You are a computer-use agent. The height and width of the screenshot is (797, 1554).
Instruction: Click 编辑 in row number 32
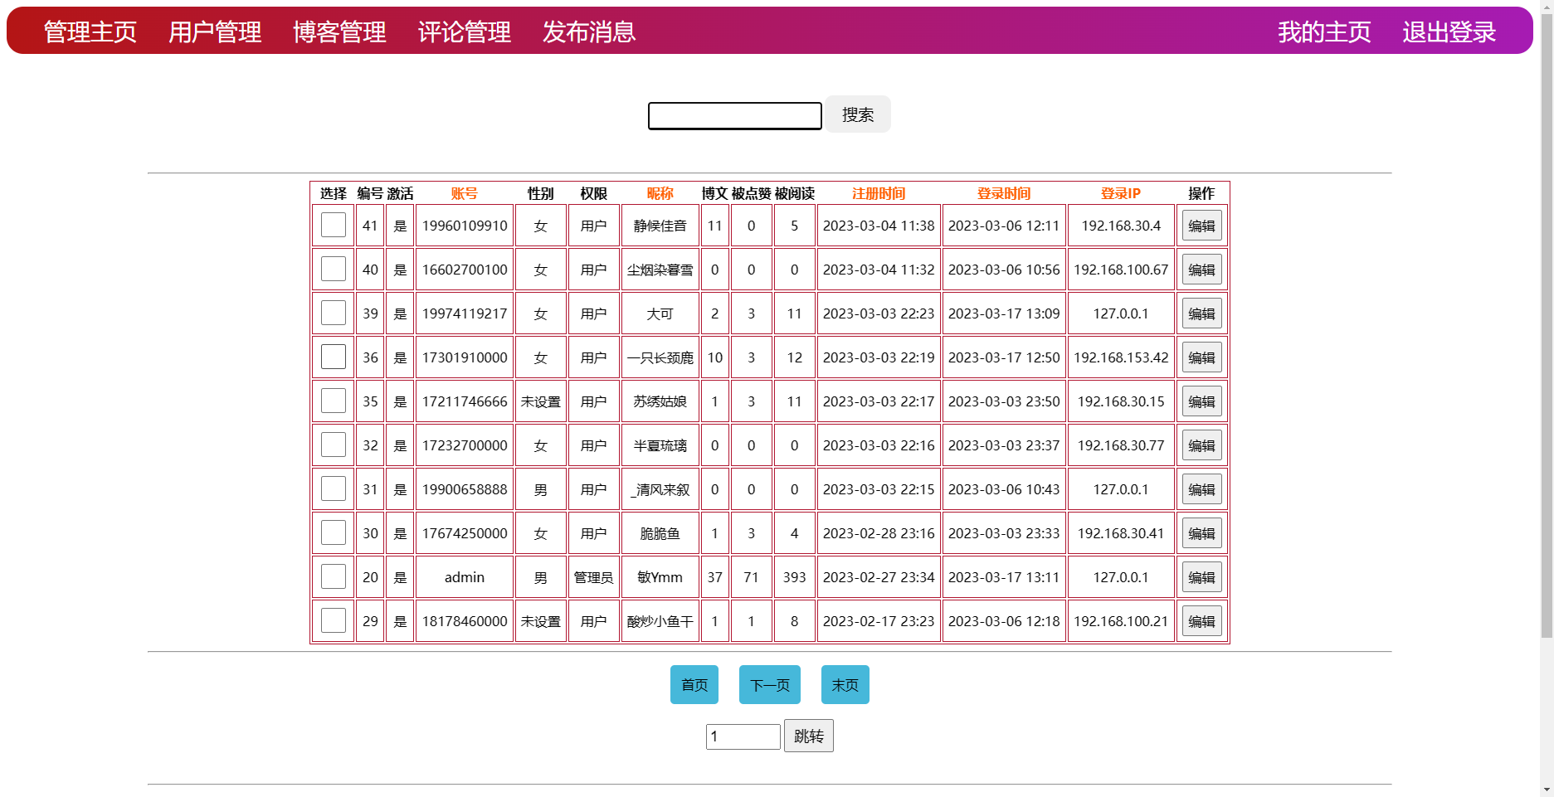(1201, 445)
